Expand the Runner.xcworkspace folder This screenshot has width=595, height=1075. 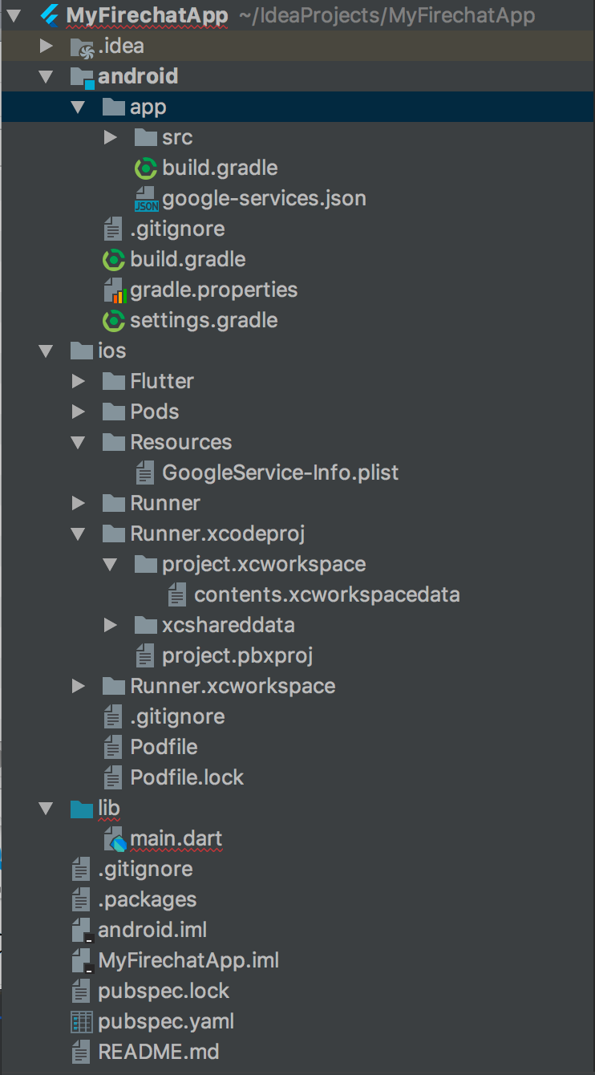79,687
